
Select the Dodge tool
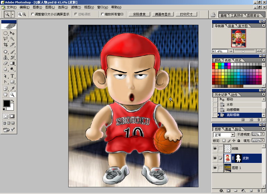click(x=12, y=69)
